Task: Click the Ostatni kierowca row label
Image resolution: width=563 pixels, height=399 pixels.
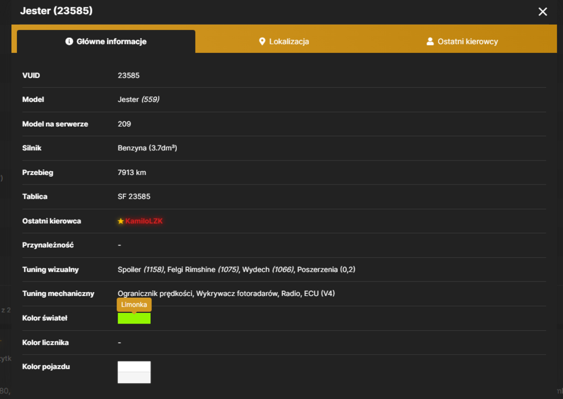Action: pos(51,221)
